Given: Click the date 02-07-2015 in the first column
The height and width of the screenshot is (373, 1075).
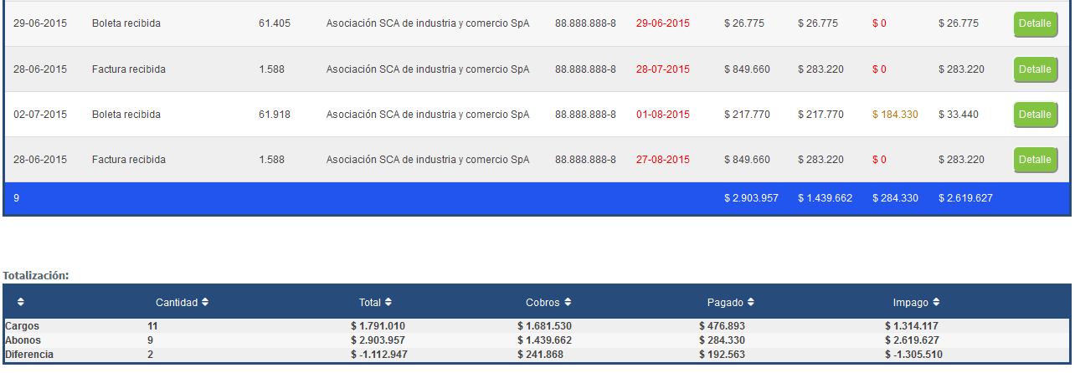Looking at the screenshot, I should 40,115.
